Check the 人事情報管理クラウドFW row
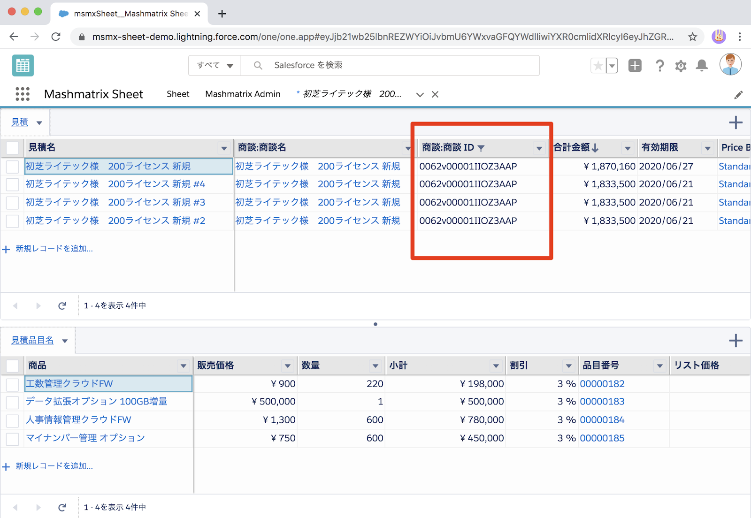 click(x=13, y=420)
